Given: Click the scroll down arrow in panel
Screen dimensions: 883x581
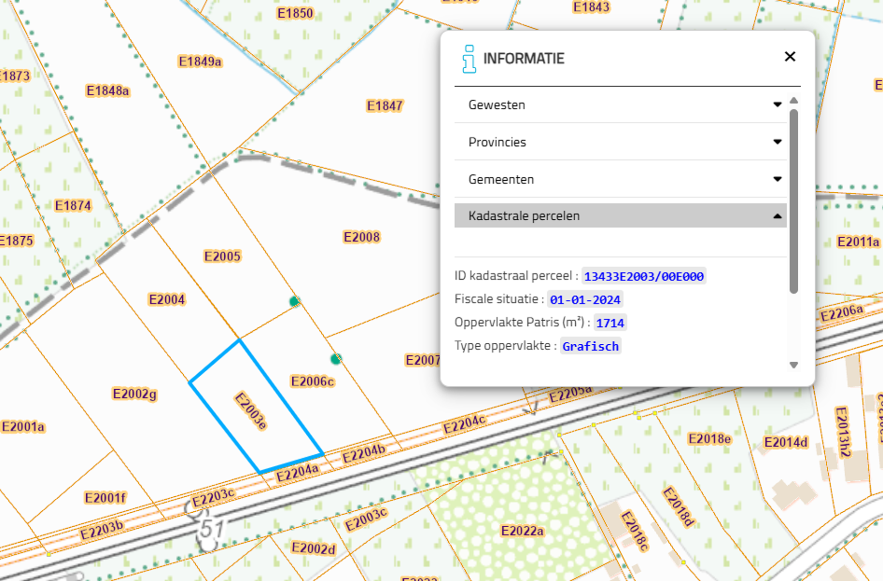Looking at the screenshot, I should (x=793, y=365).
